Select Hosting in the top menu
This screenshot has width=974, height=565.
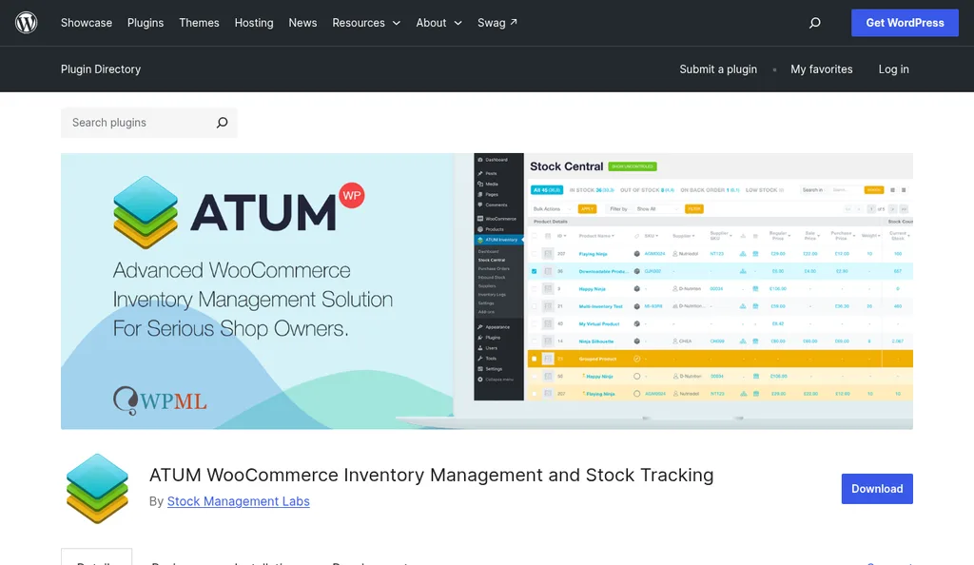click(x=253, y=23)
